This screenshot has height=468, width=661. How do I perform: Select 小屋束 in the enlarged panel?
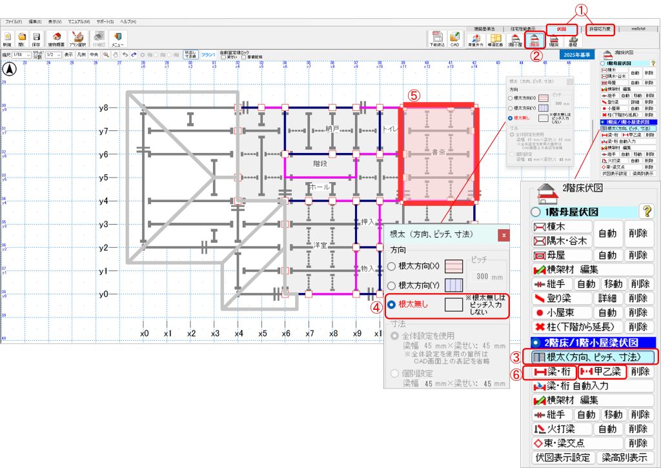tap(562, 312)
